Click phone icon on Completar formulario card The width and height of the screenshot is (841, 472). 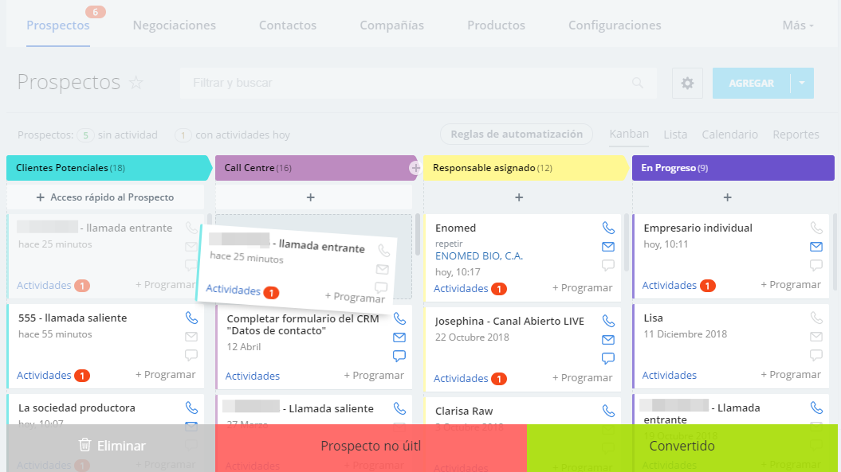click(399, 318)
